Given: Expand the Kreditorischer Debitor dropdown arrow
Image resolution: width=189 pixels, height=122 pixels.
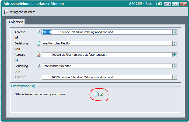Looking at the screenshot, I should [x=175, y=43].
